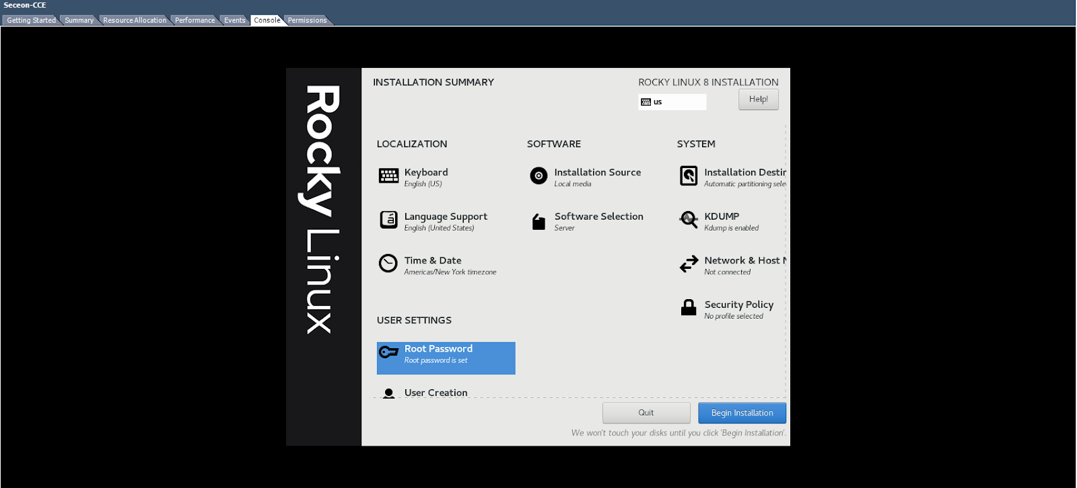Click the 'Software Selection' label
Image resolution: width=1077 pixels, height=488 pixels.
pyautogui.click(x=599, y=216)
